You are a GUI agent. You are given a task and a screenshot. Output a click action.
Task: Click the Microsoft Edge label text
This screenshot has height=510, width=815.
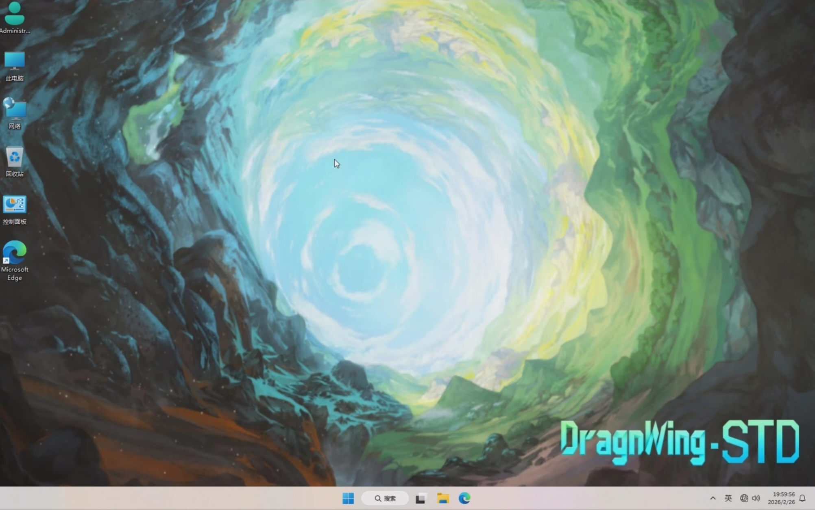point(15,274)
